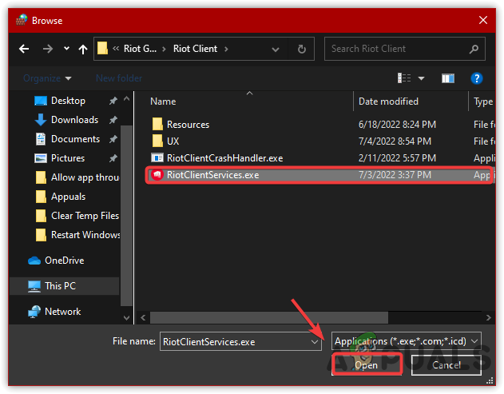Open the recent locations dropdown arrow
Viewport: 504px width, 394px height.
[66, 49]
